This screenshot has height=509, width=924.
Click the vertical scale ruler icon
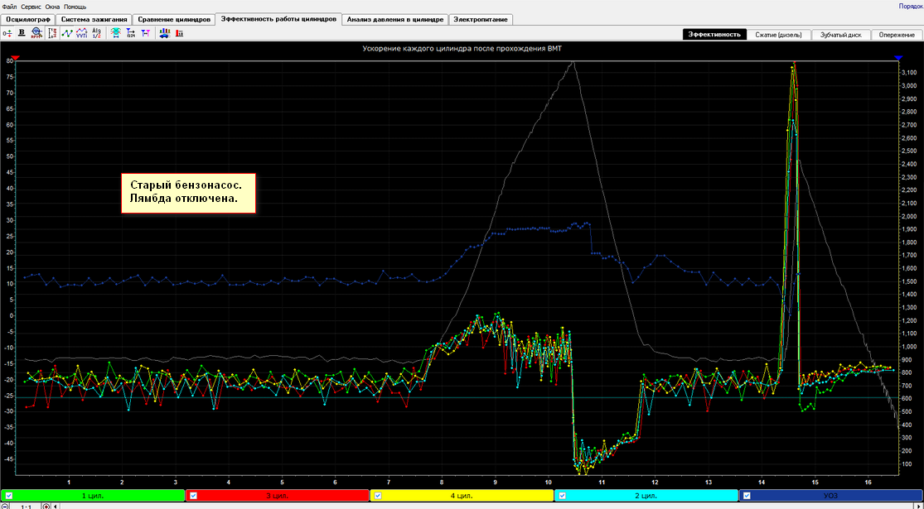(x=52, y=34)
